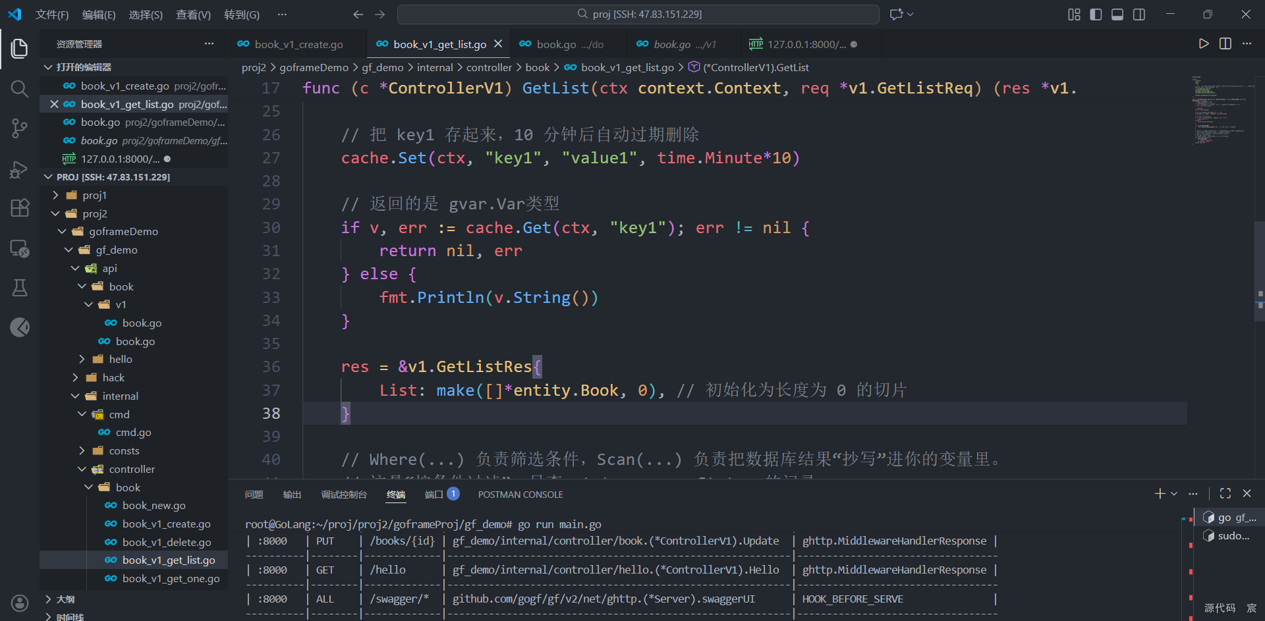Open the 转到(G) menu
Viewport: 1265px width, 621px height.
click(242, 14)
